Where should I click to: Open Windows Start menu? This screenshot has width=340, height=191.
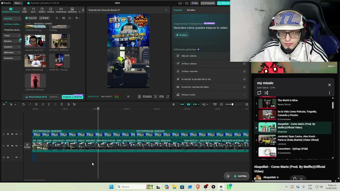coord(111,187)
